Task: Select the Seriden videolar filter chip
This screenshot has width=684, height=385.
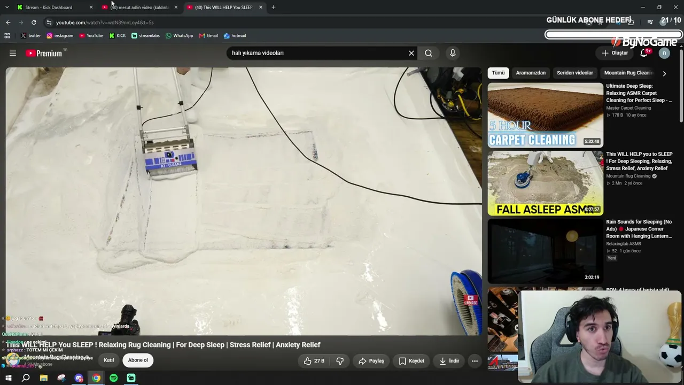Action: coord(575,73)
